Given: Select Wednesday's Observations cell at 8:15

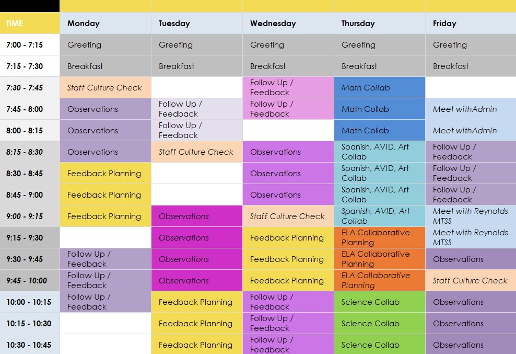Looking at the screenshot, I should coord(288,152).
